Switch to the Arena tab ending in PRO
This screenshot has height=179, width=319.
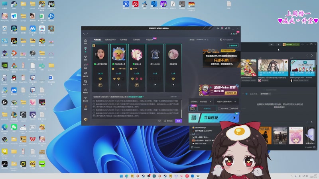(x=110, y=39)
